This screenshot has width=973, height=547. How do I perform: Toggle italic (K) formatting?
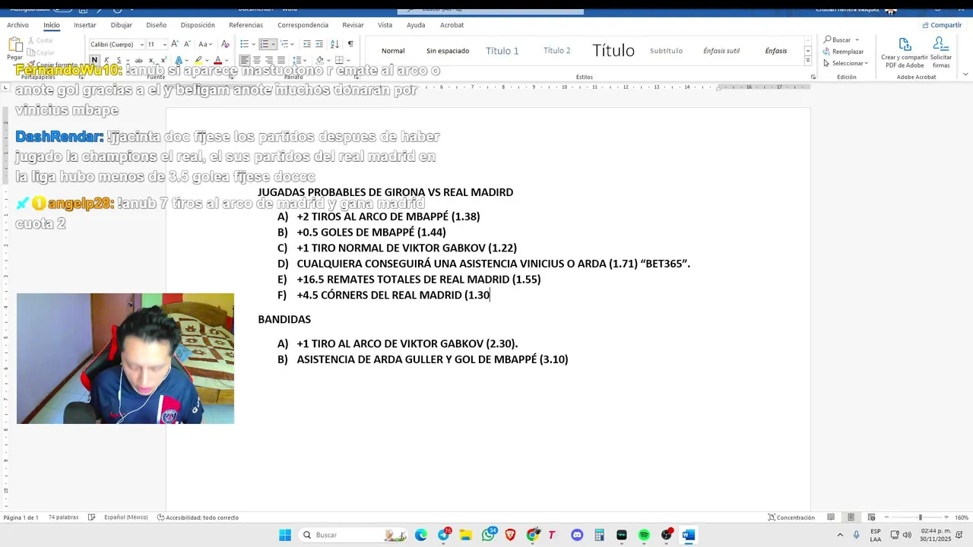click(106, 60)
